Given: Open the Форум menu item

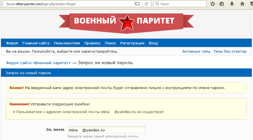Looking at the screenshot, I should coord(12,43).
